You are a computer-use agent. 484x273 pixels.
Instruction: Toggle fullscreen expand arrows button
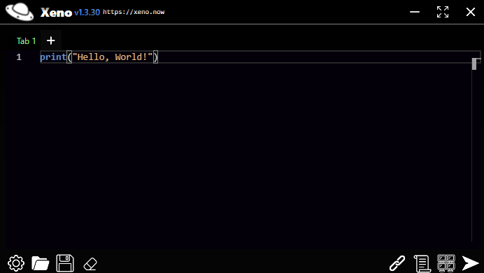pyautogui.click(x=443, y=12)
